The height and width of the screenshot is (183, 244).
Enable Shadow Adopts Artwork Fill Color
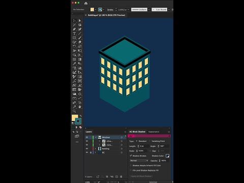point(131,165)
